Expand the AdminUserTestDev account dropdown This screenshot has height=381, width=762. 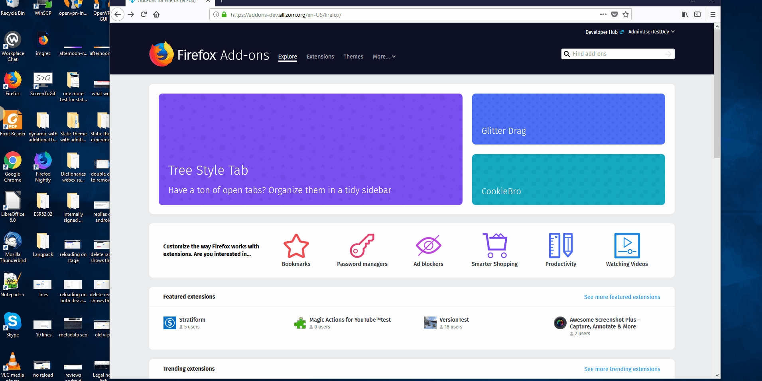coord(652,32)
